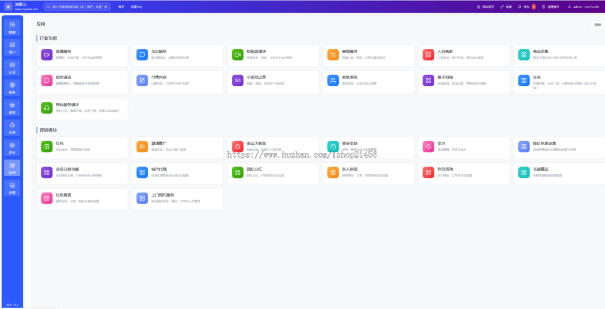
Task: Click the 刷新 refresh button
Action: [x=597, y=25]
